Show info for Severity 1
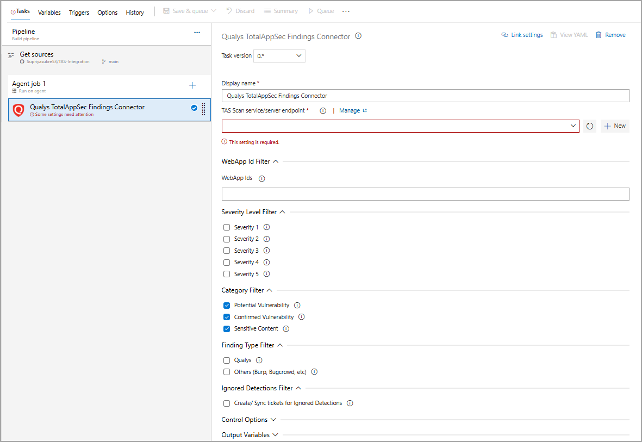 (x=266, y=227)
